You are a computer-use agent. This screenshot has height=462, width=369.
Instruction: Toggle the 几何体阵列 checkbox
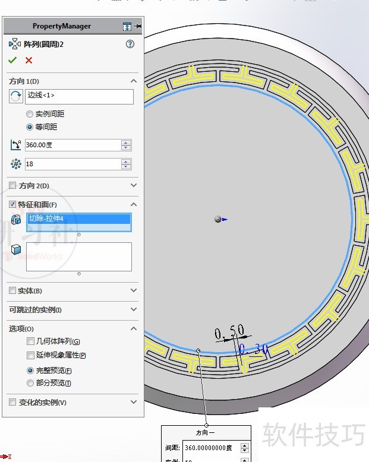coord(30,341)
